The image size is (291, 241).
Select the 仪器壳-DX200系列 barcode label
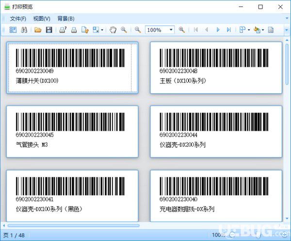pos(216,132)
